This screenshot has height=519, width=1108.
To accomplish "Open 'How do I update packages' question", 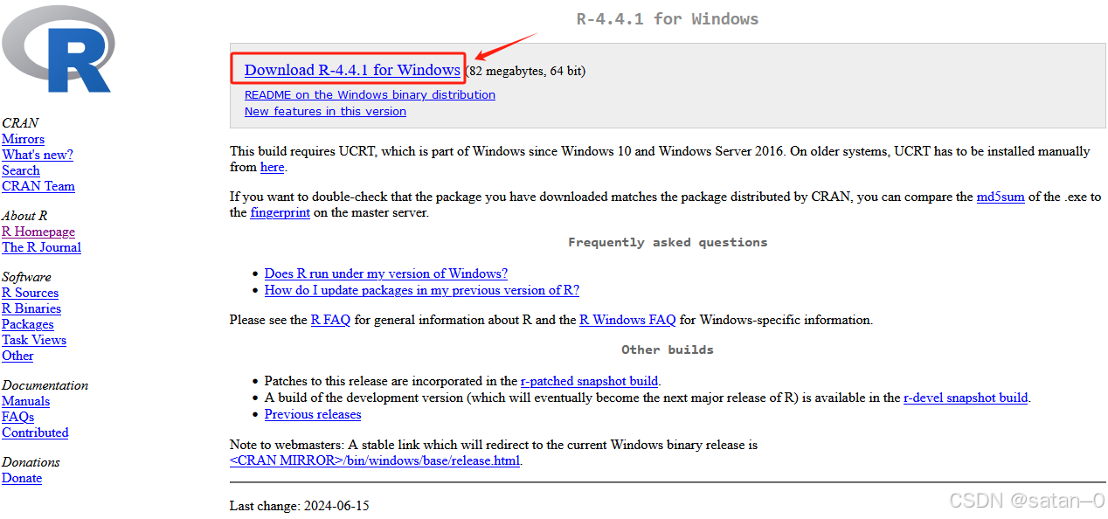I will coord(422,290).
